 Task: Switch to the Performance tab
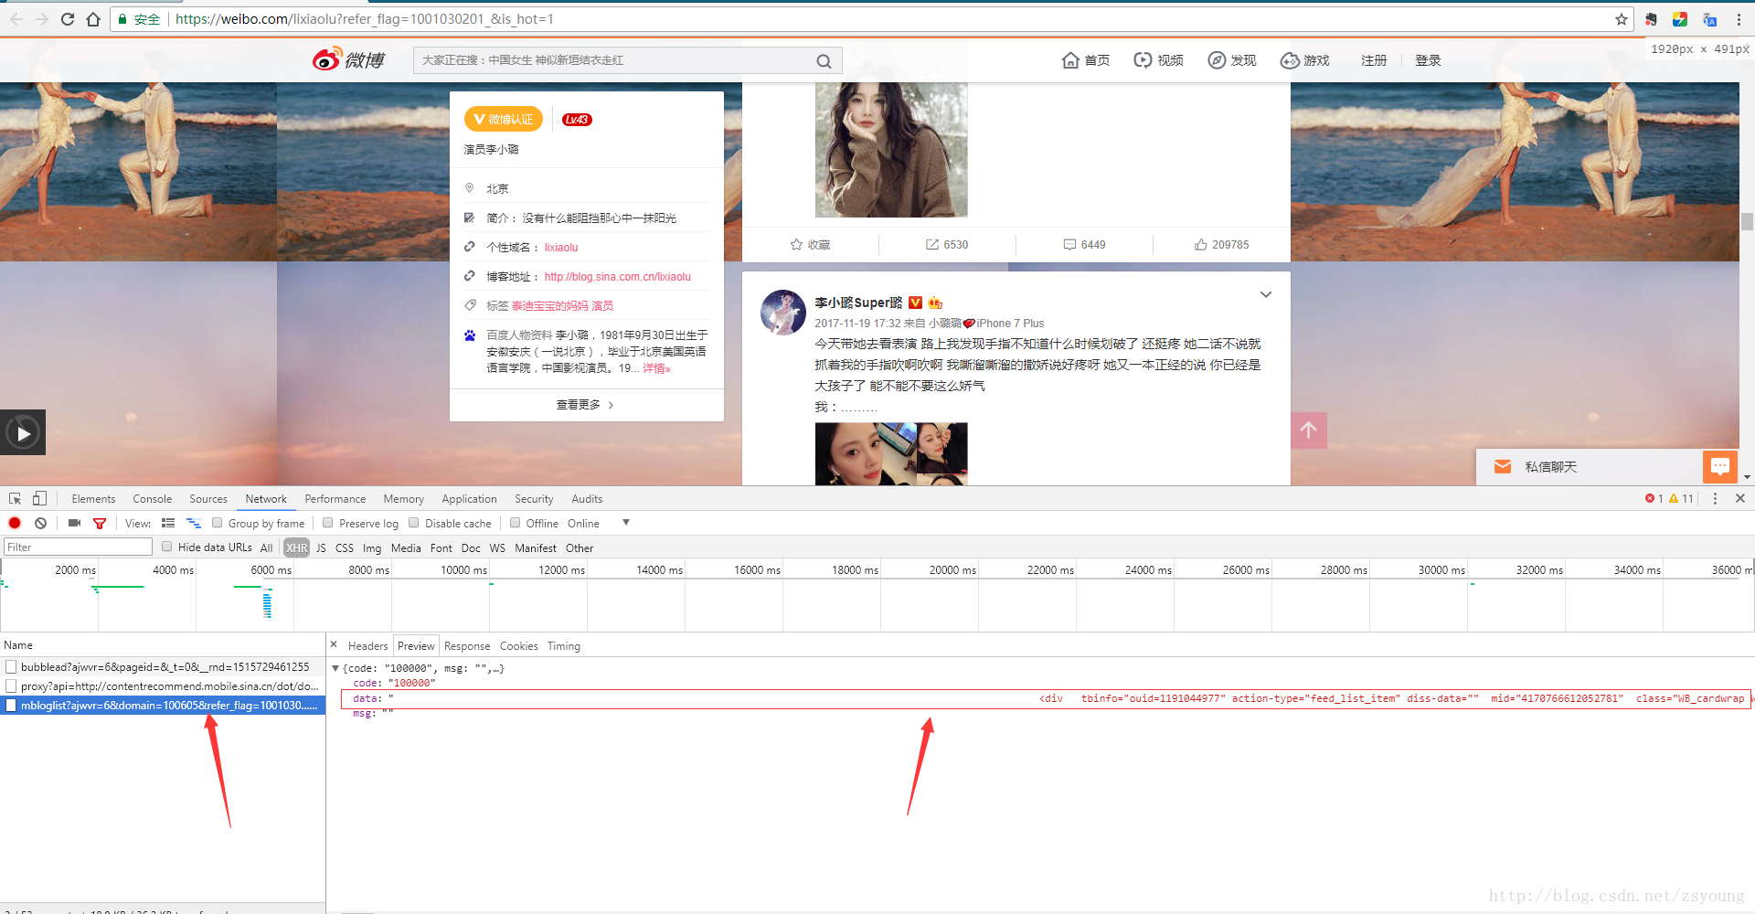335,499
